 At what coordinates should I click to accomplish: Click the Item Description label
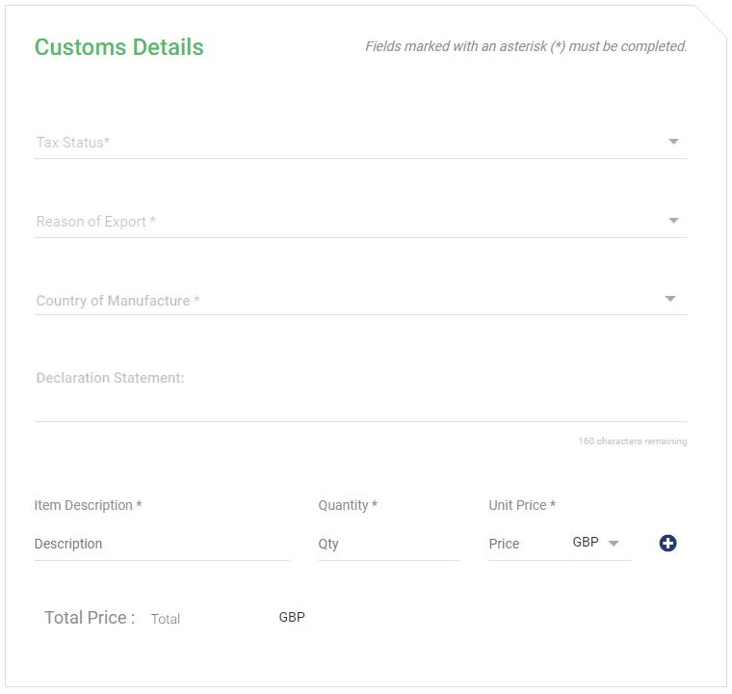[x=88, y=505]
